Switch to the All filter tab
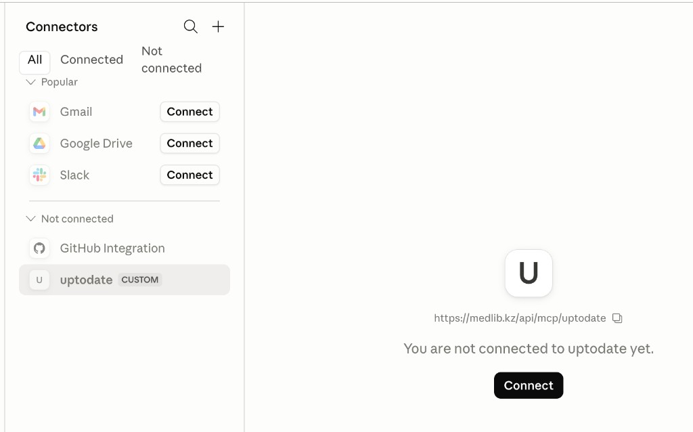The width and height of the screenshot is (693, 432). (x=35, y=60)
